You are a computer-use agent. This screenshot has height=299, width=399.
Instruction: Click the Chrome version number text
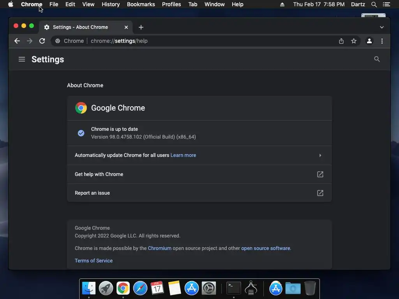click(x=143, y=137)
